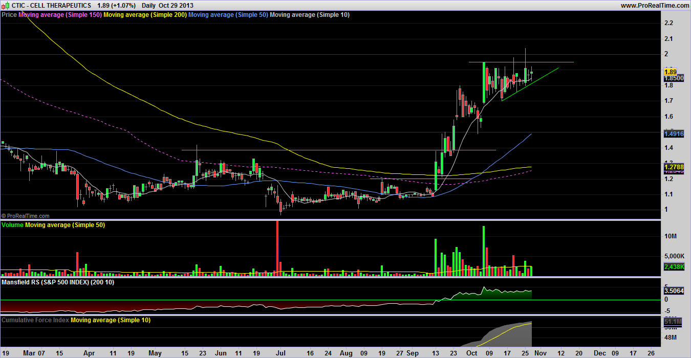Select Volume Moving average (Simple 50) label
The height and width of the screenshot is (358, 691).
65,225
